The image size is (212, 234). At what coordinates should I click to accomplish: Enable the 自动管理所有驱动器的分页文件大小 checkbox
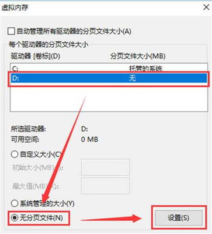(x=11, y=31)
